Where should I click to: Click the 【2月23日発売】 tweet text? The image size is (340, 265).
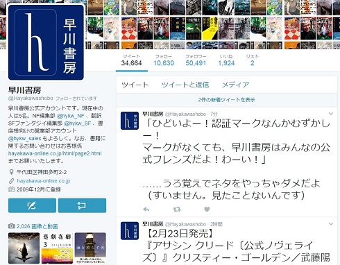coord(179,234)
